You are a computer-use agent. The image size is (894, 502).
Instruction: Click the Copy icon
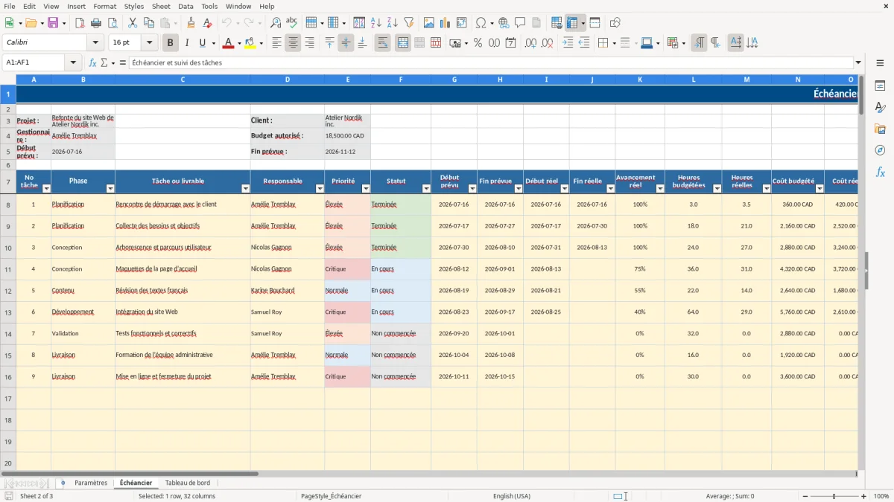[x=148, y=23]
